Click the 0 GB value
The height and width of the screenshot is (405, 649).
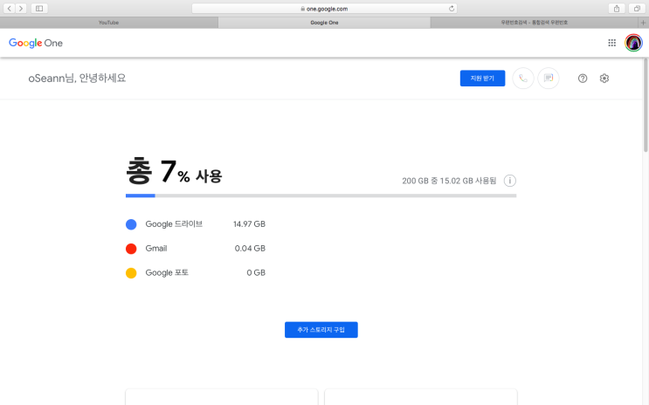pos(256,272)
